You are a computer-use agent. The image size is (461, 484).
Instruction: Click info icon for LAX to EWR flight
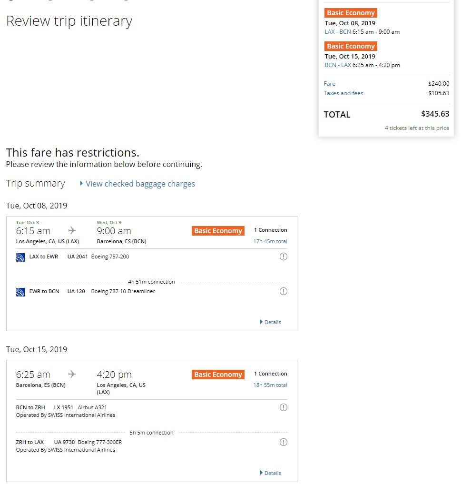tap(283, 257)
